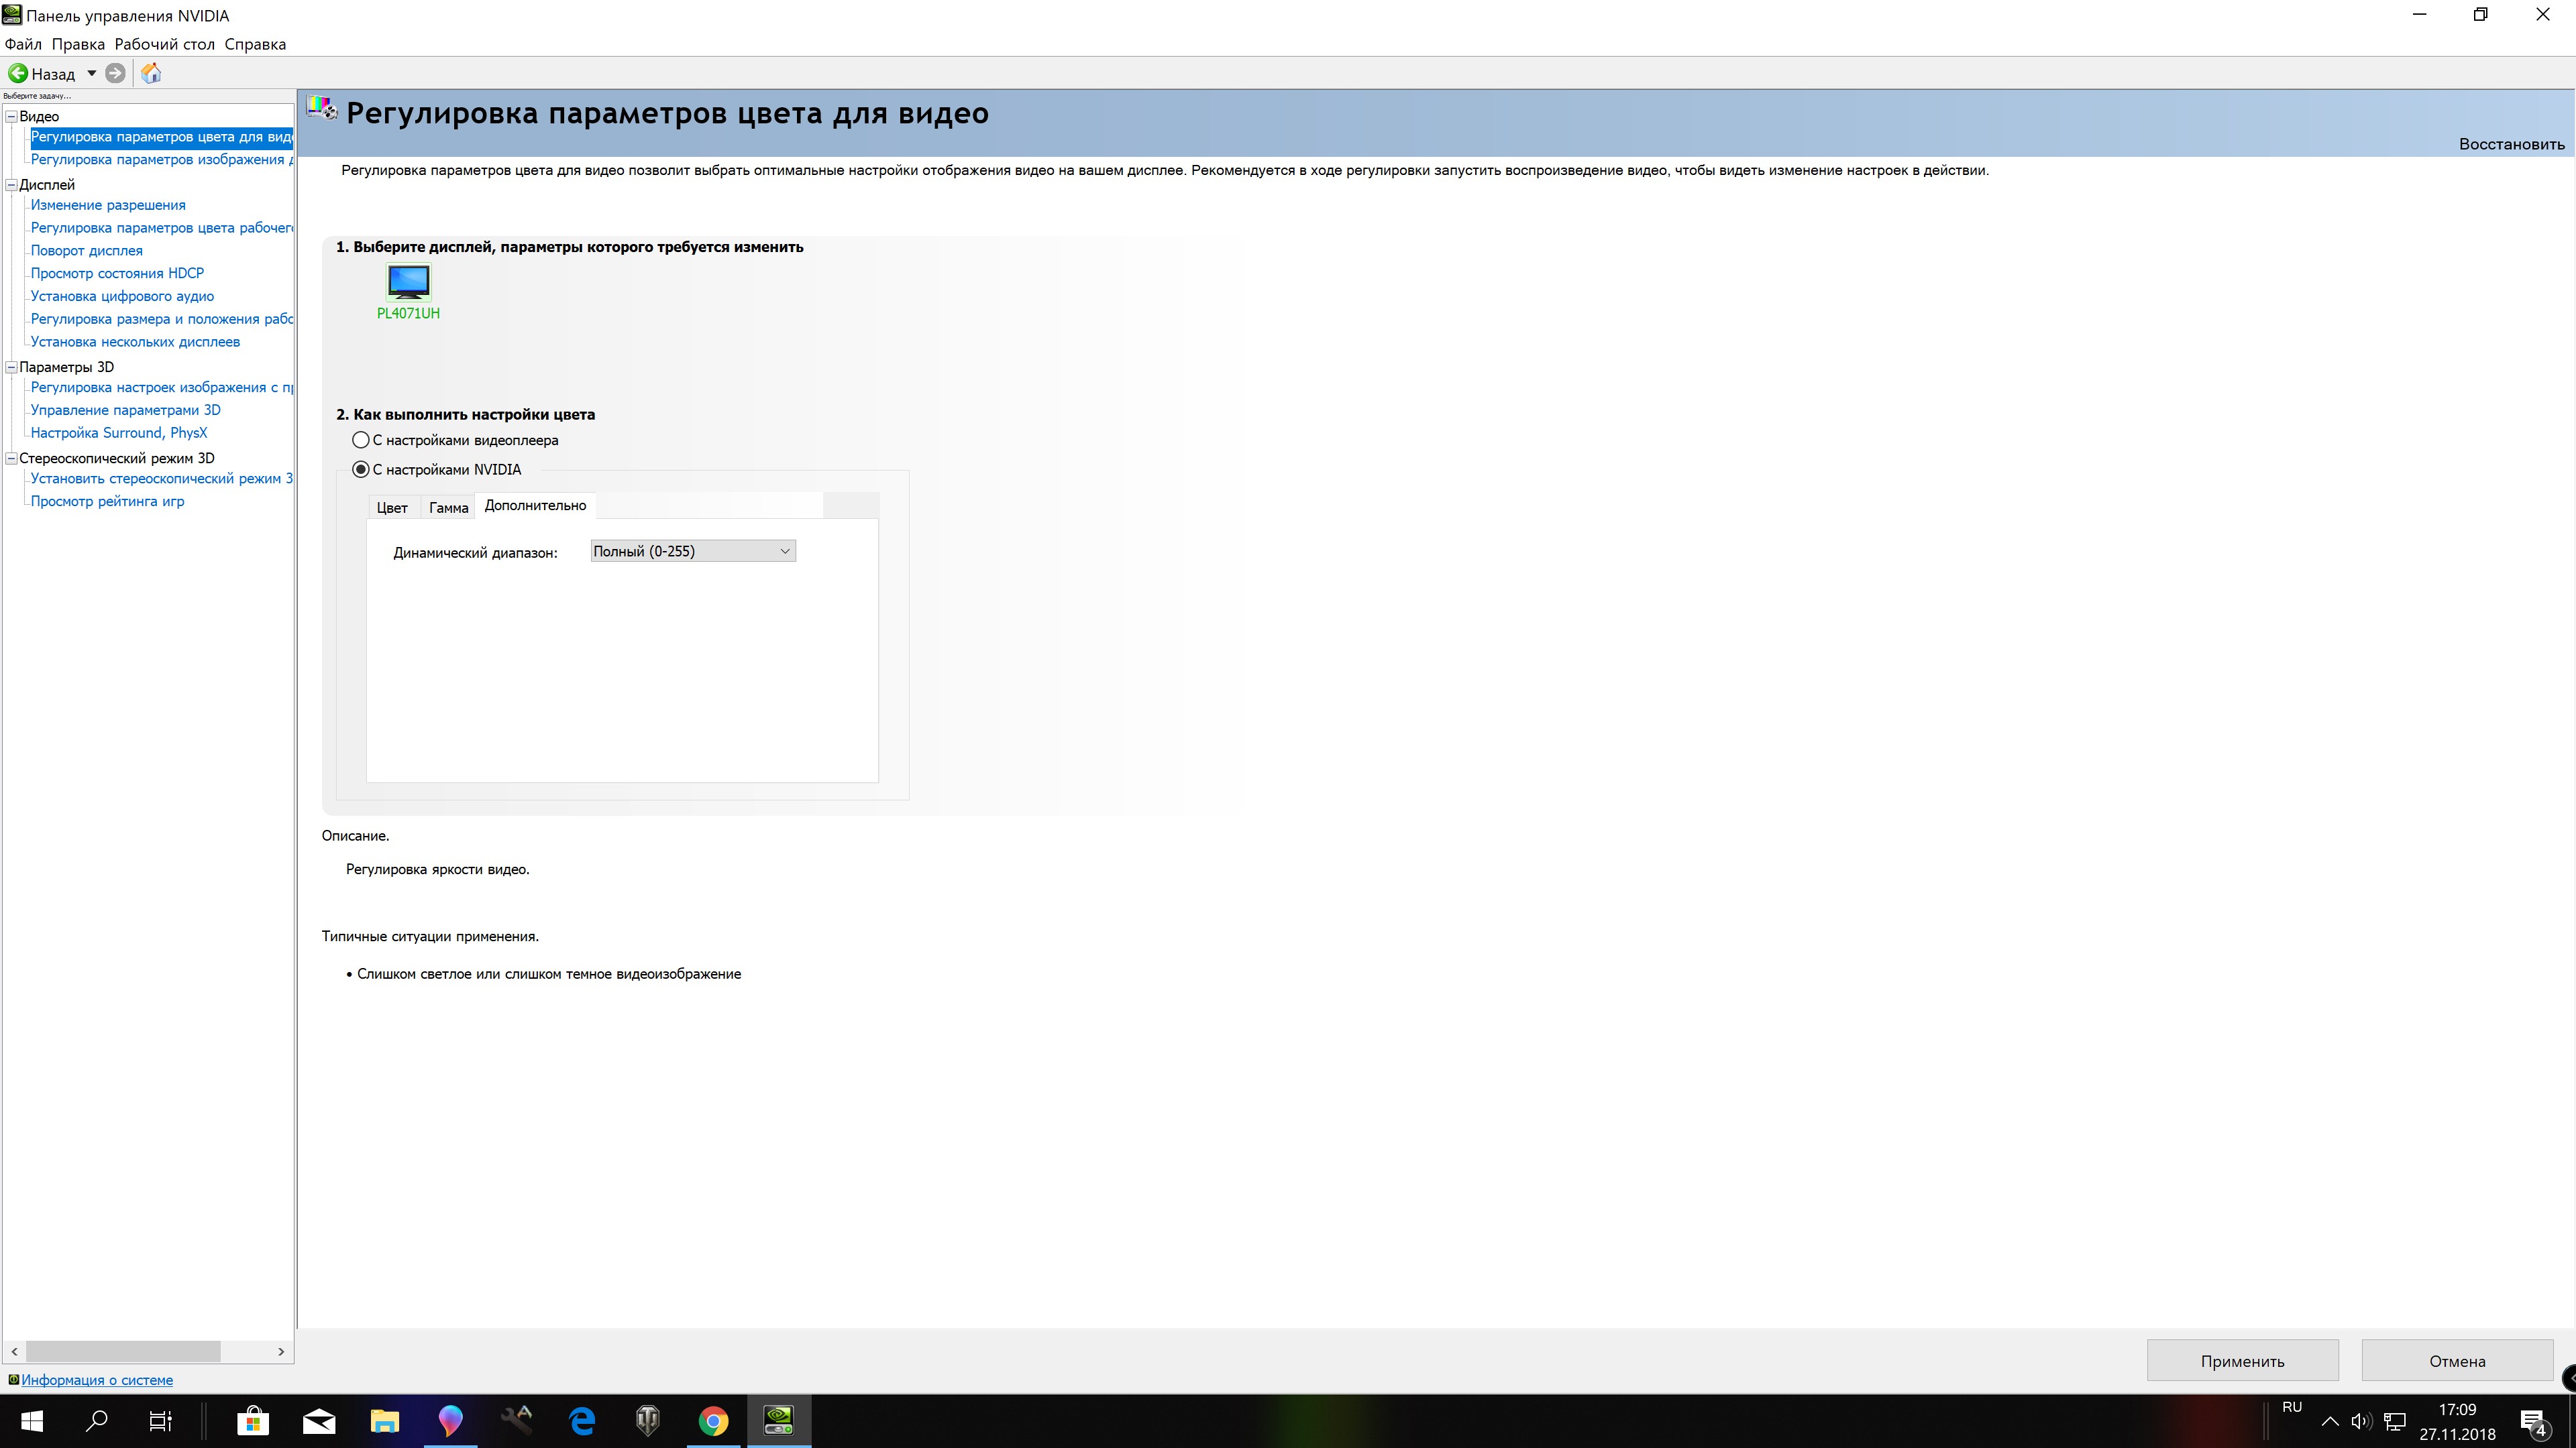Open 'Информация о системе' link
This screenshot has width=2576, height=1448.
click(97, 1380)
